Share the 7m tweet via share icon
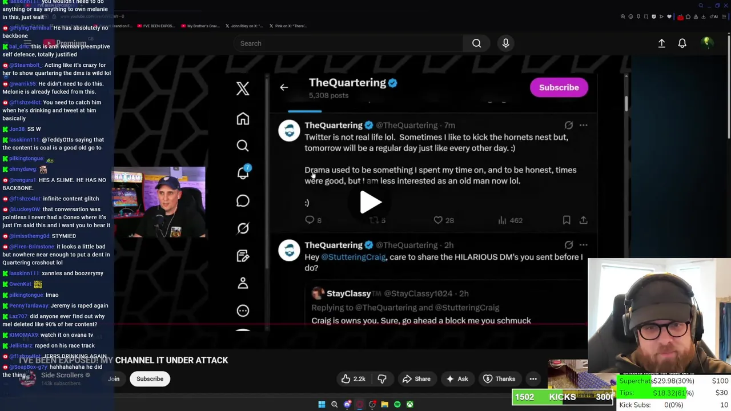731x411 pixels. [x=583, y=220]
